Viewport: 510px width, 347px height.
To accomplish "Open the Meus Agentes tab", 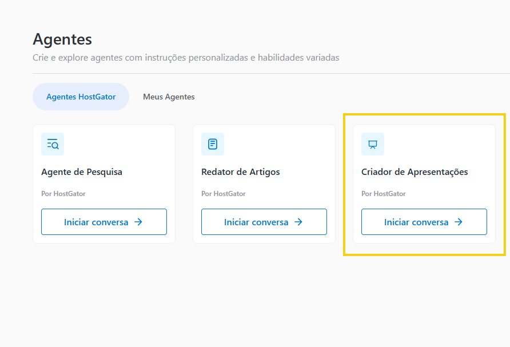I will [169, 97].
